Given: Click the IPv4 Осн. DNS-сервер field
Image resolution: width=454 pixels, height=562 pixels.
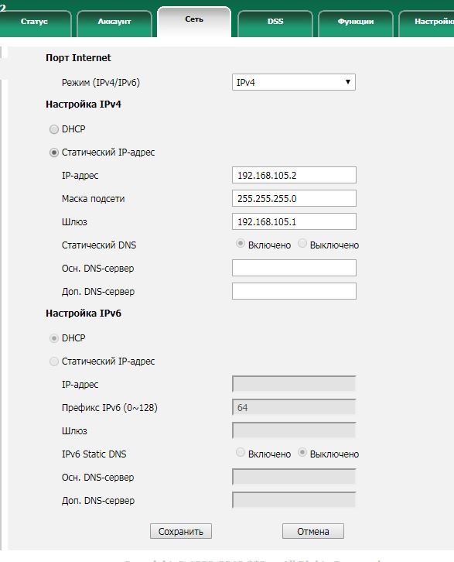Looking at the screenshot, I should 294,268.
